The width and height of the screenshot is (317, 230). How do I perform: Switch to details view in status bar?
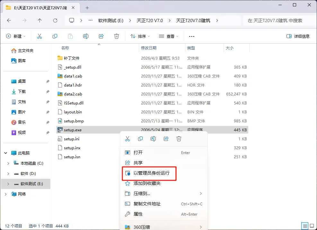(305, 226)
